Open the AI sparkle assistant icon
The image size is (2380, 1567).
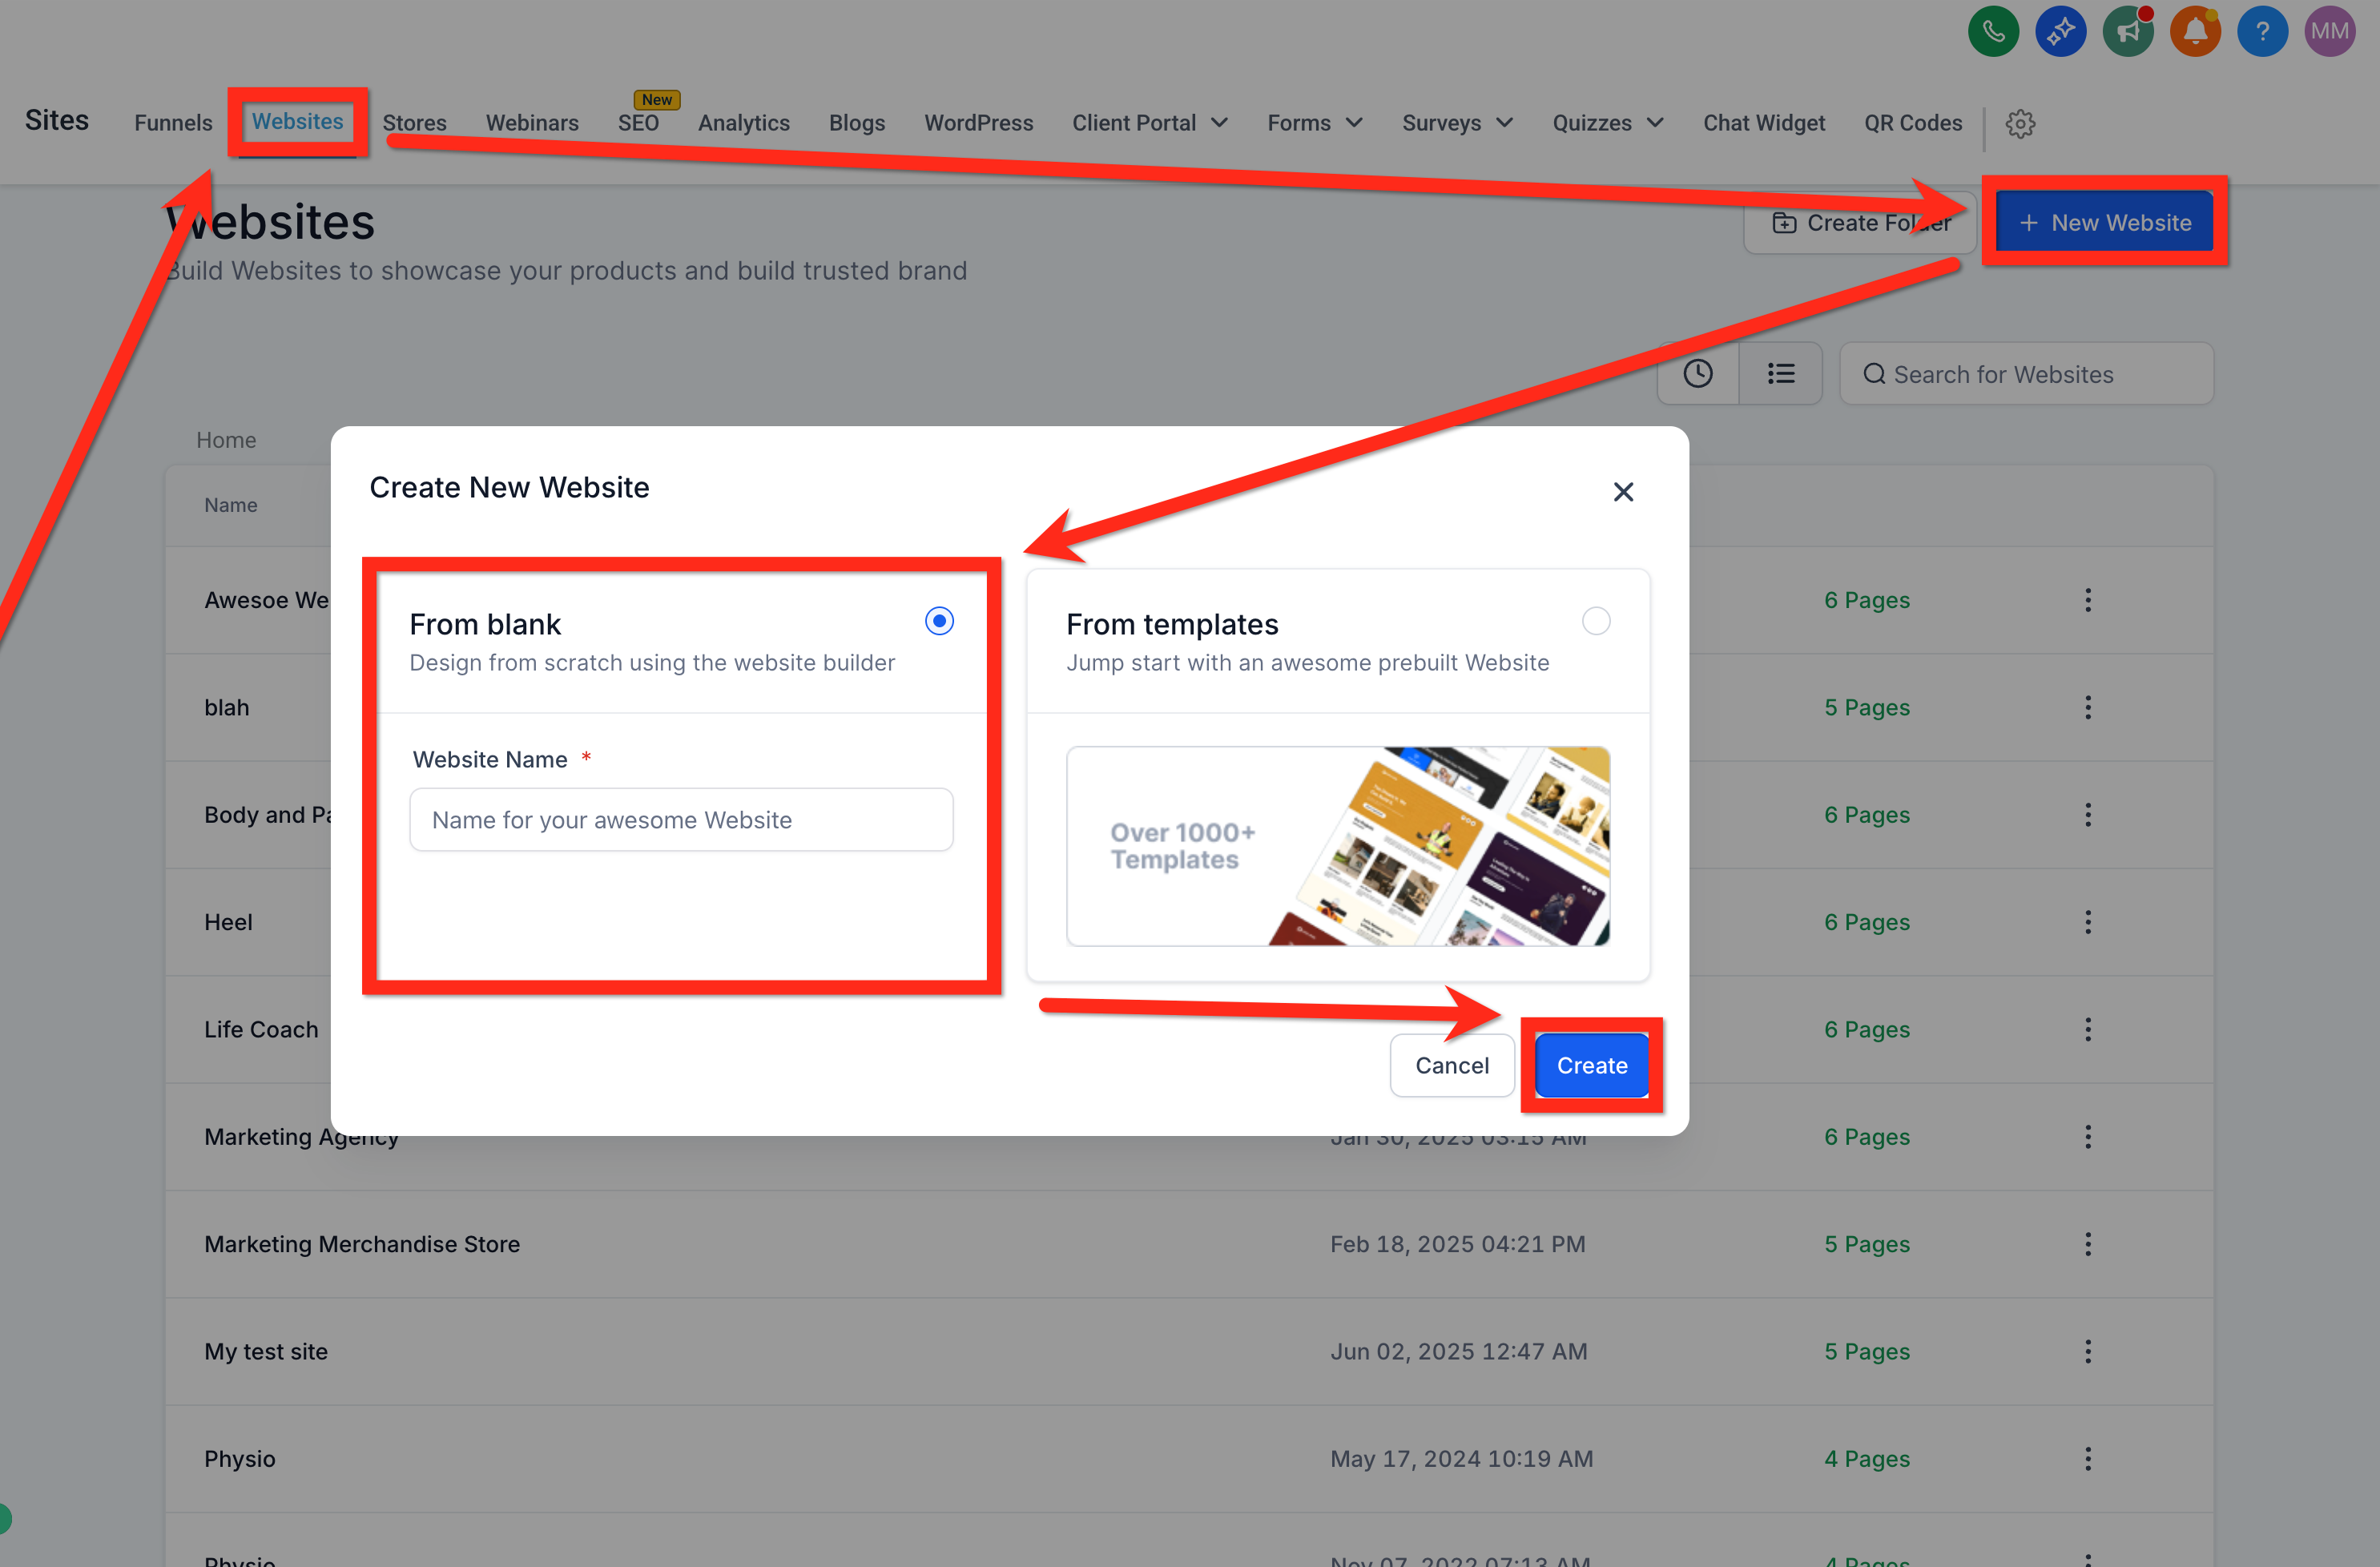(2060, 31)
